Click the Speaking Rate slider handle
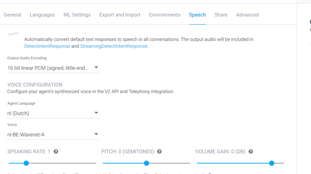Screen dimensions: 311x174 tap(26, 163)
